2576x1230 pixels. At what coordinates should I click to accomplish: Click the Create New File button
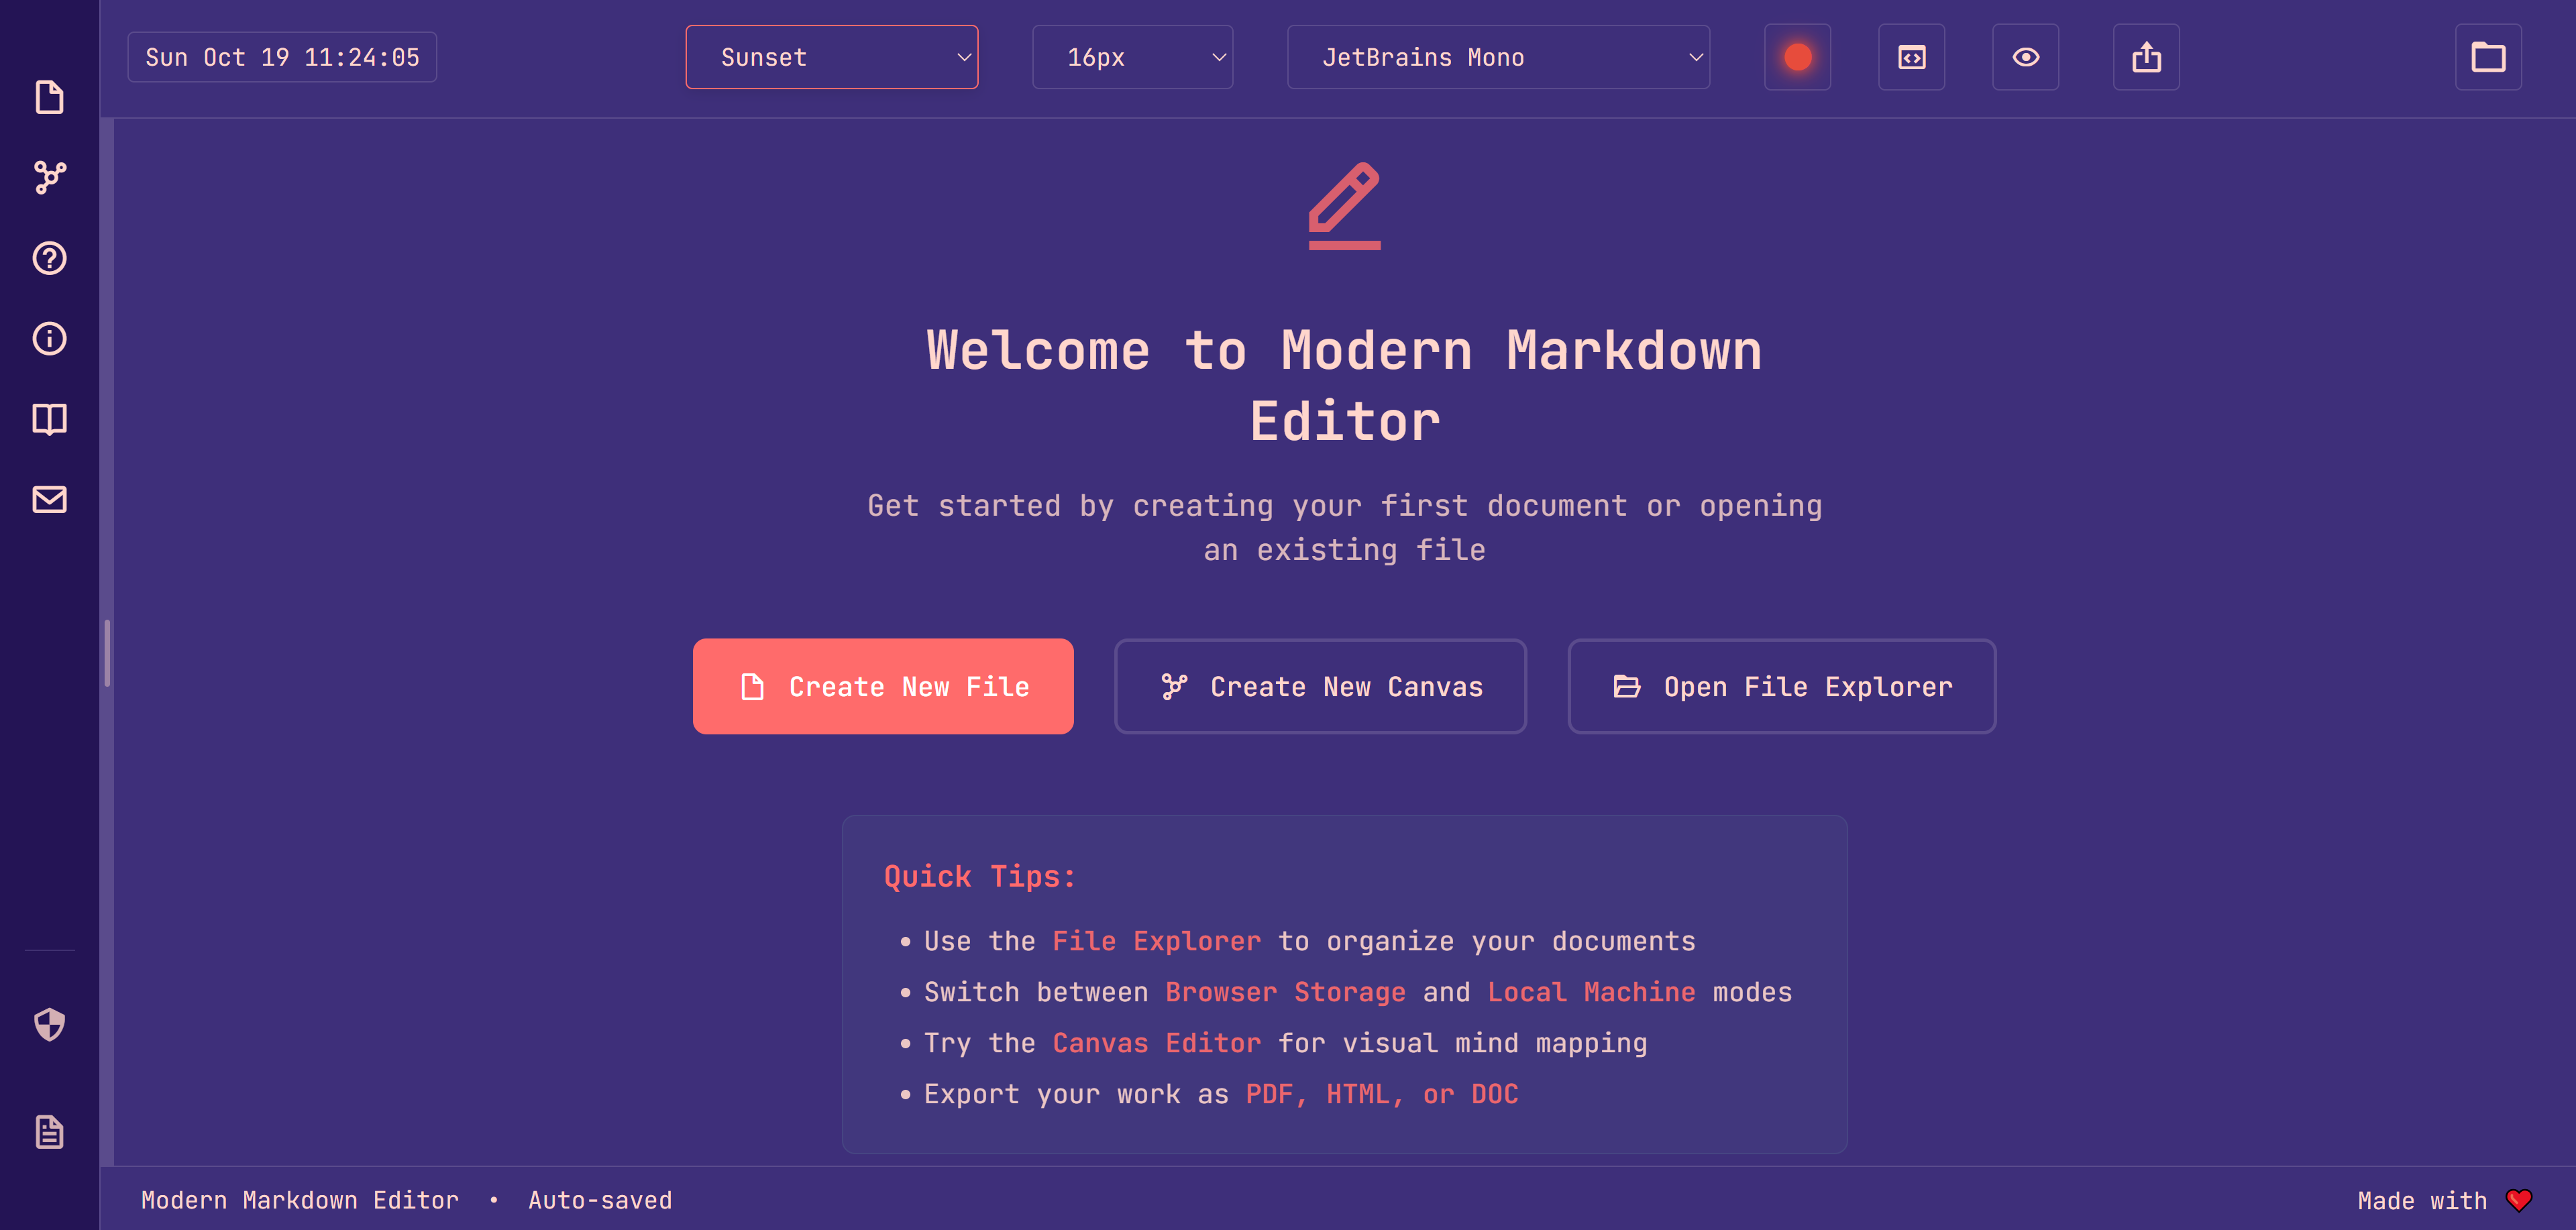[x=883, y=686]
